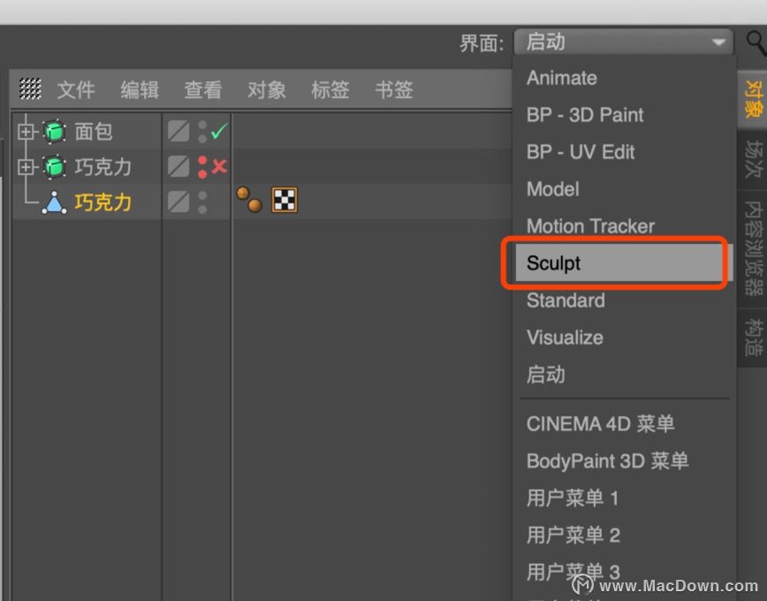Click the layer swatch of 面包
This screenshot has height=601, width=767.
point(178,131)
